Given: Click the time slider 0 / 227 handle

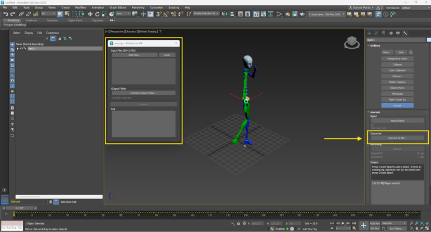Looking at the screenshot, I should point(20,208).
